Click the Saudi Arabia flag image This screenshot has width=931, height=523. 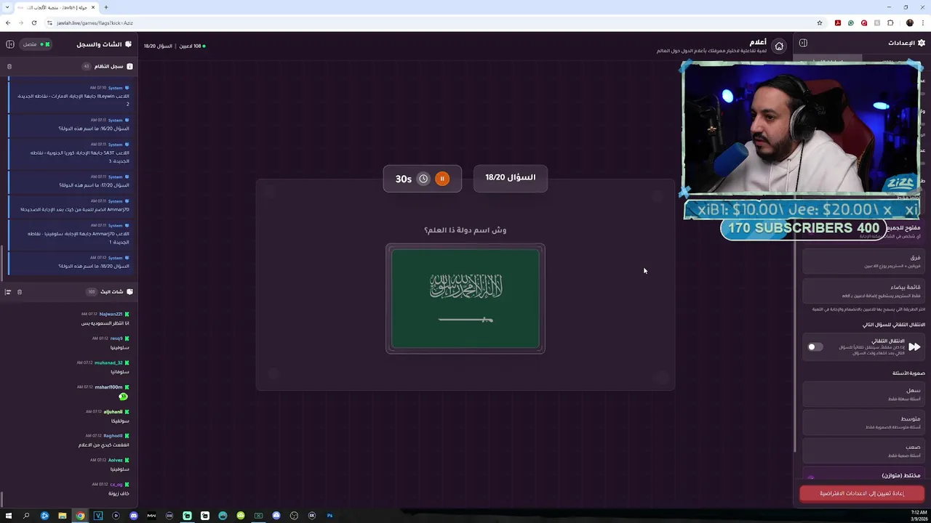click(x=465, y=299)
